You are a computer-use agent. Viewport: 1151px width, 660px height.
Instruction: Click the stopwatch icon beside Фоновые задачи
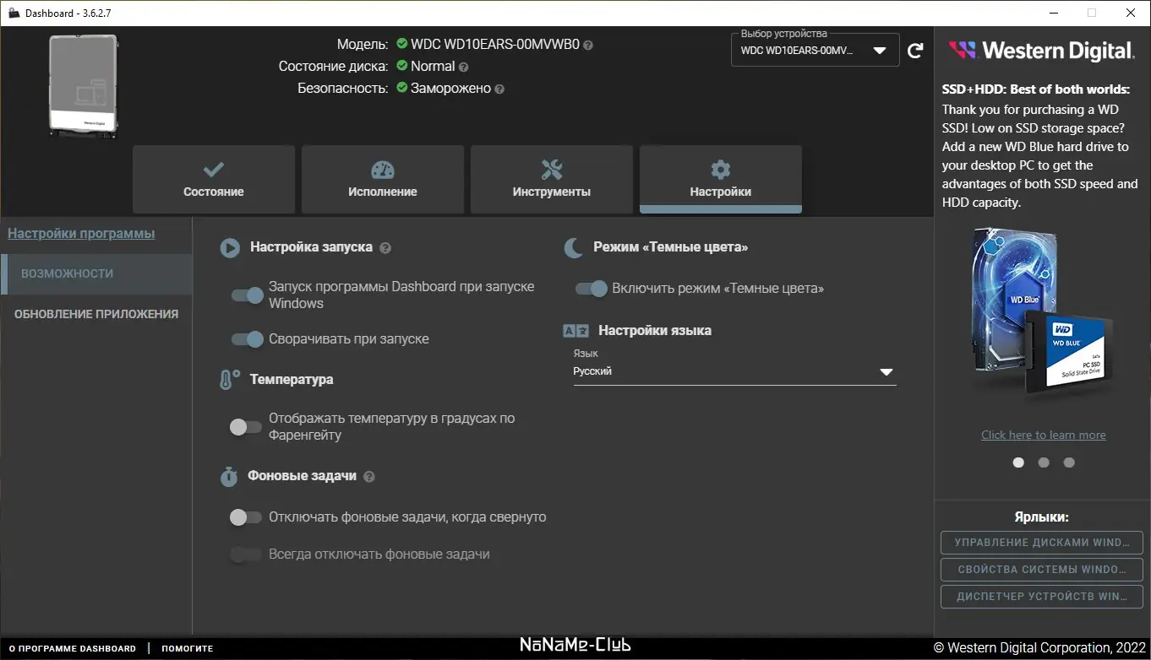tap(228, 476)
